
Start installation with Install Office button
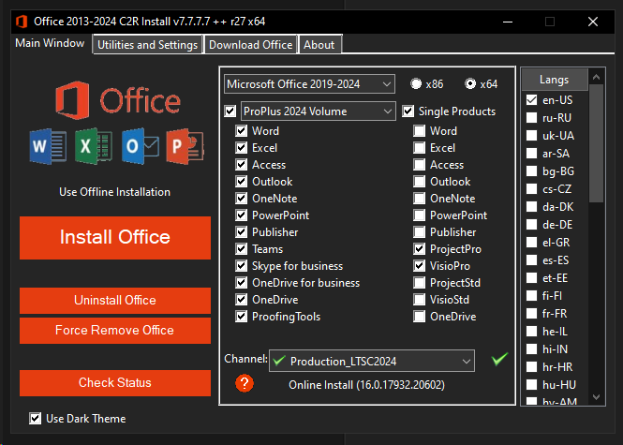coord(115,238)
